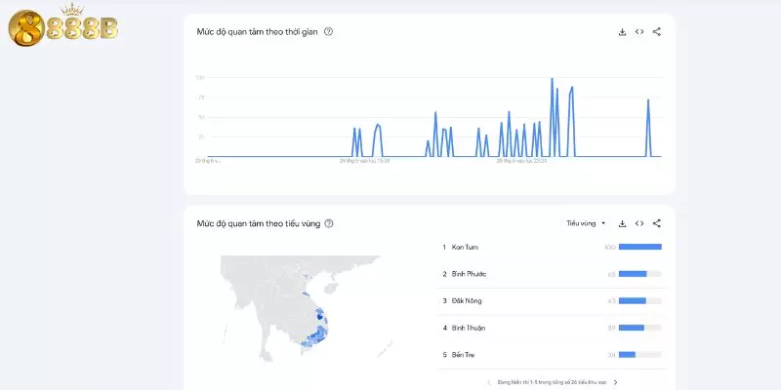
Task: Show help for 'Mức độ quan tâm theo tiểu vùng'
Action: 328,223
